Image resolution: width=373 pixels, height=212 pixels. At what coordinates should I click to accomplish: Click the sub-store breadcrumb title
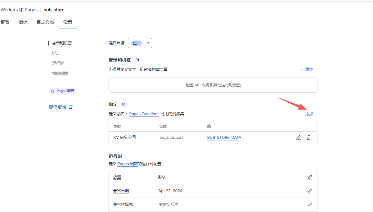[54, 10]
